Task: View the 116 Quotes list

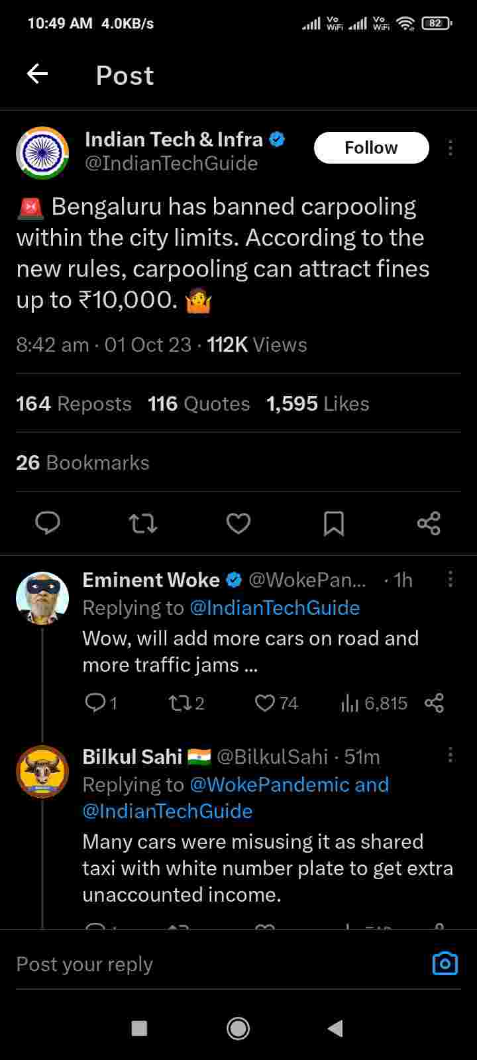Action: 199,403
